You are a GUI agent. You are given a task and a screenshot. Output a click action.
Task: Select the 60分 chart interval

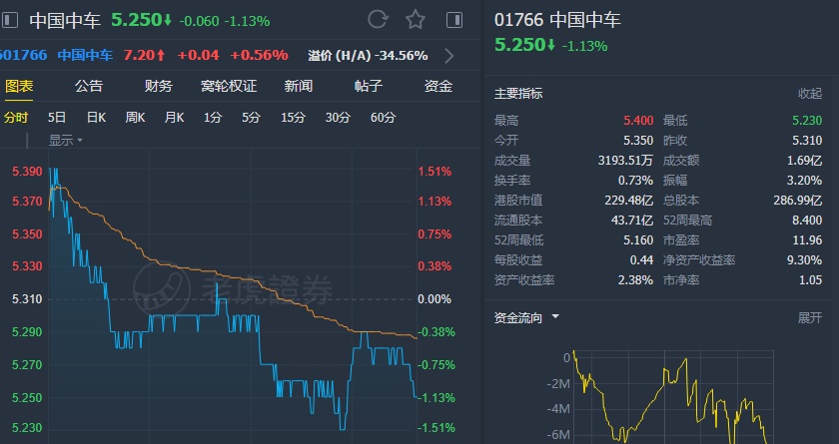pyautogui.click(x=383, y=118)
